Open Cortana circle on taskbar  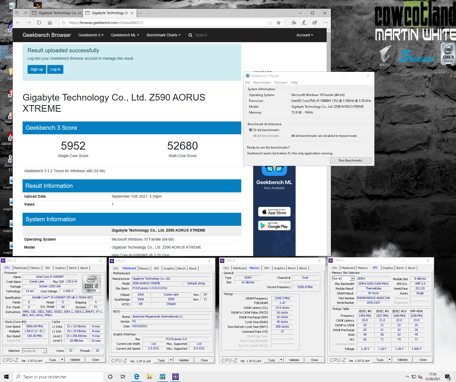[110, 377]
